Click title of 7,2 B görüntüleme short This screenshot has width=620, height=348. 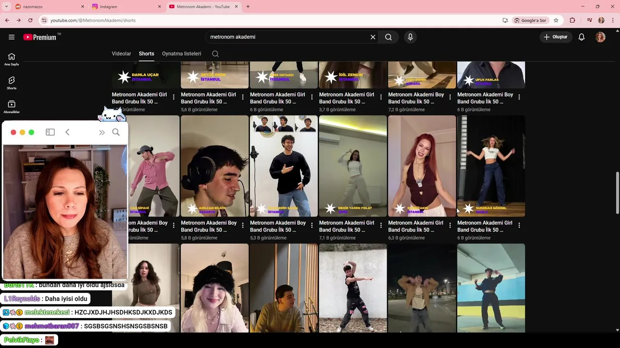click(416, 98)
